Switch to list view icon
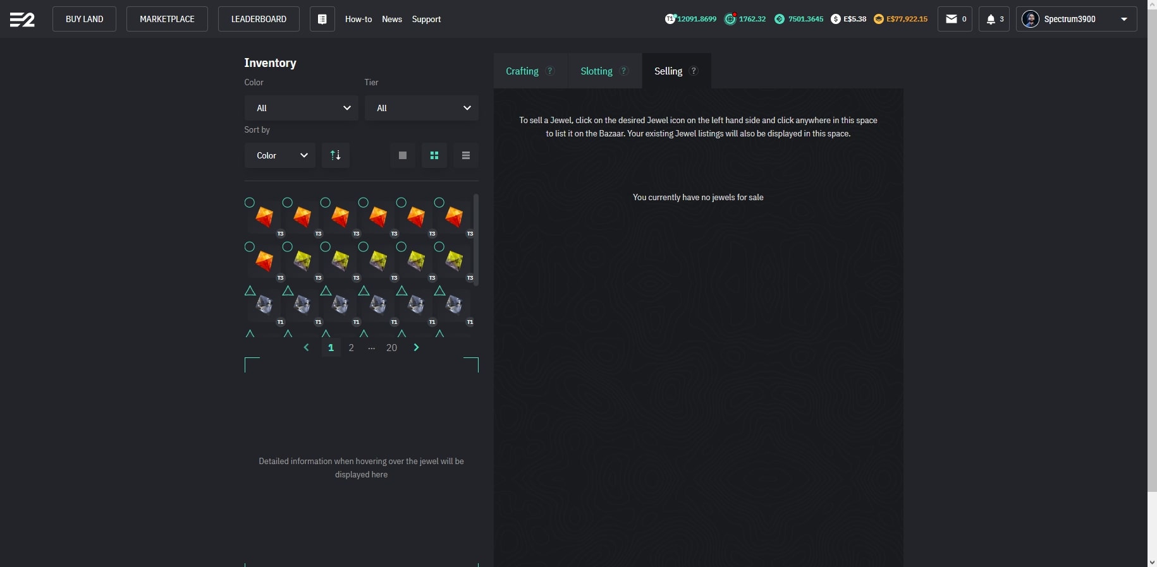 point(466,155)
